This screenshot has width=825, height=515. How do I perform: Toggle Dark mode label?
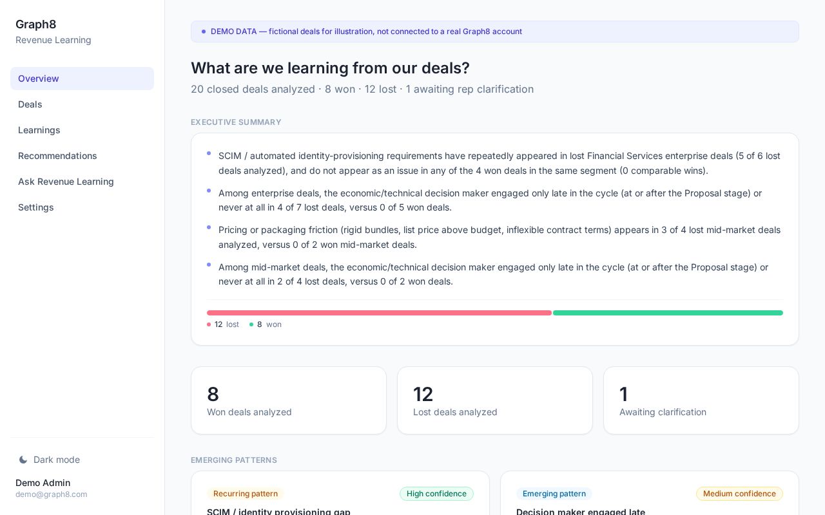coord(57,460)
